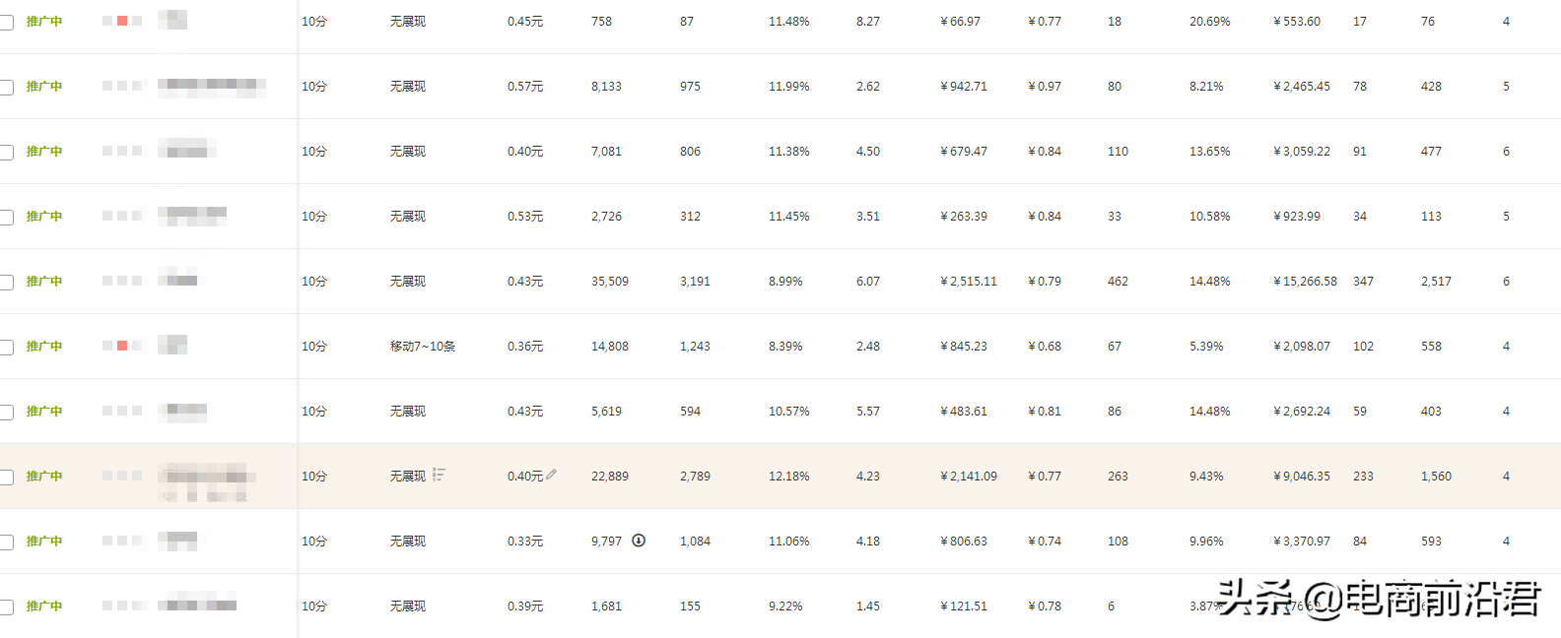The height and width of the screenshot is (638, 1561).
Task: Click the ranking list icon beside 无展现
Action: [439, 475]
